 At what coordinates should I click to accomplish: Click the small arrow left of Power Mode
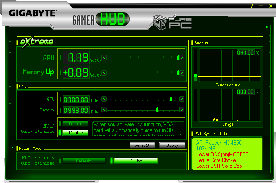[x=13, y=148]
